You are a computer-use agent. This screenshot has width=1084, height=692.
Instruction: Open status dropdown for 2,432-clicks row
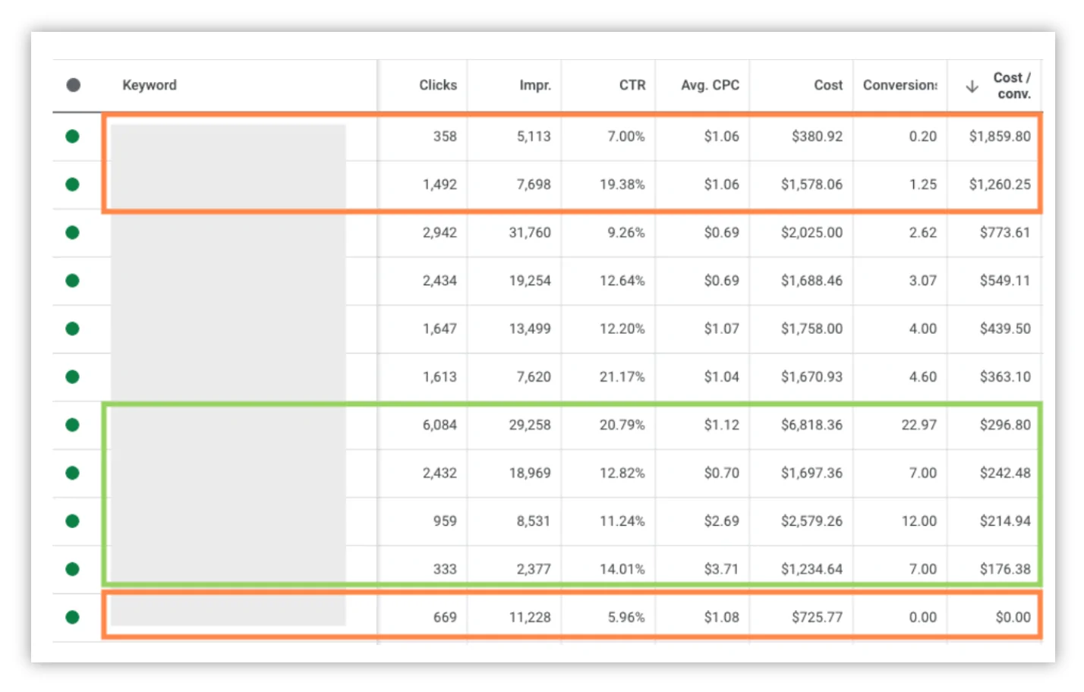click(x=73, y=473)
